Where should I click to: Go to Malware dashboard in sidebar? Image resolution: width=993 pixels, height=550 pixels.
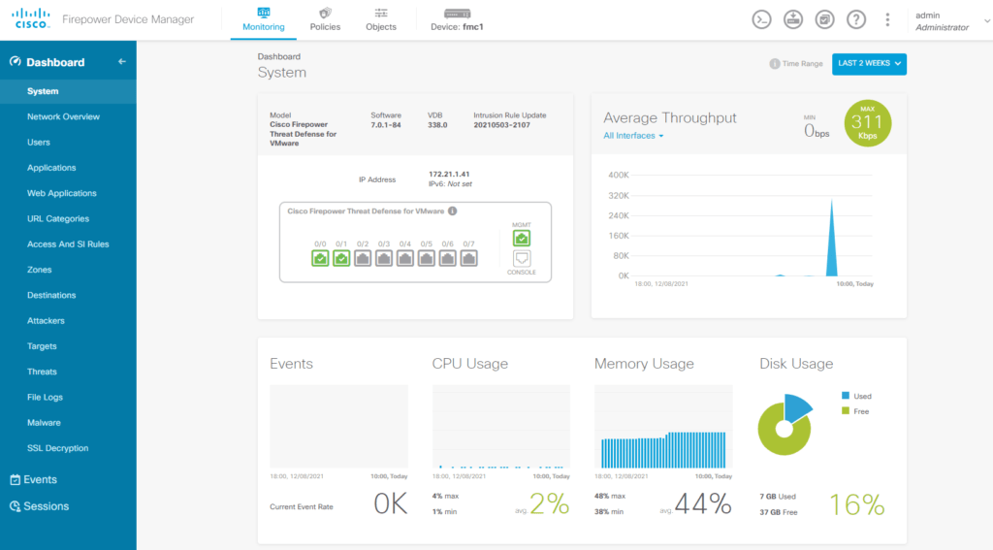point(44,423)
